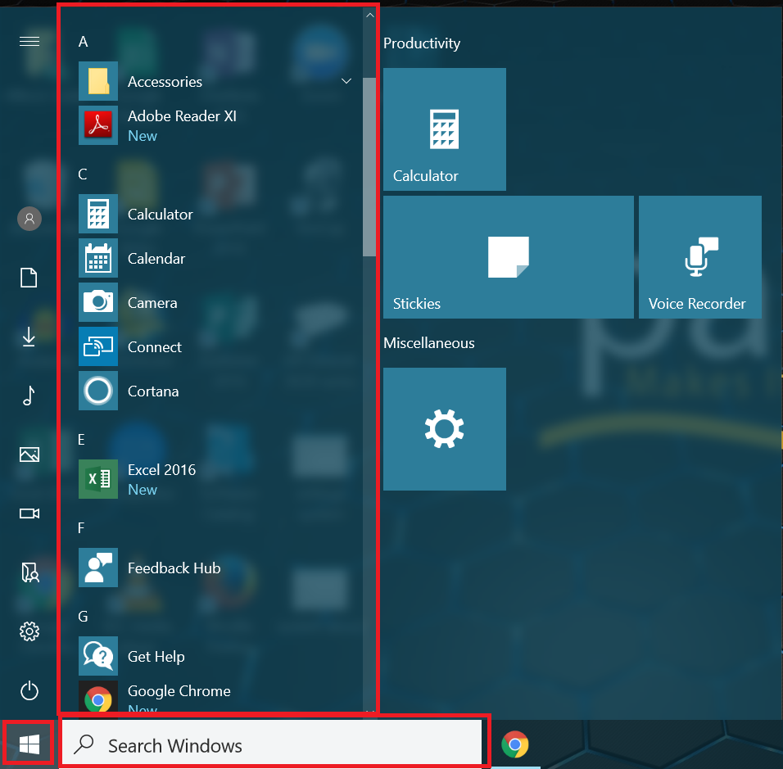Open the Accessories folder icon
Screen dimensions: 783x769
click(98, 81)
